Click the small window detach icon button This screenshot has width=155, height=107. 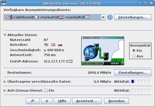(33, 101)
